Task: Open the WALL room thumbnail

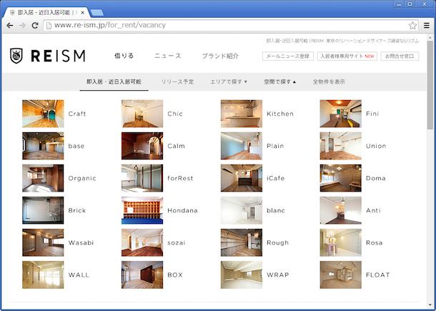Action: (43, 275)
